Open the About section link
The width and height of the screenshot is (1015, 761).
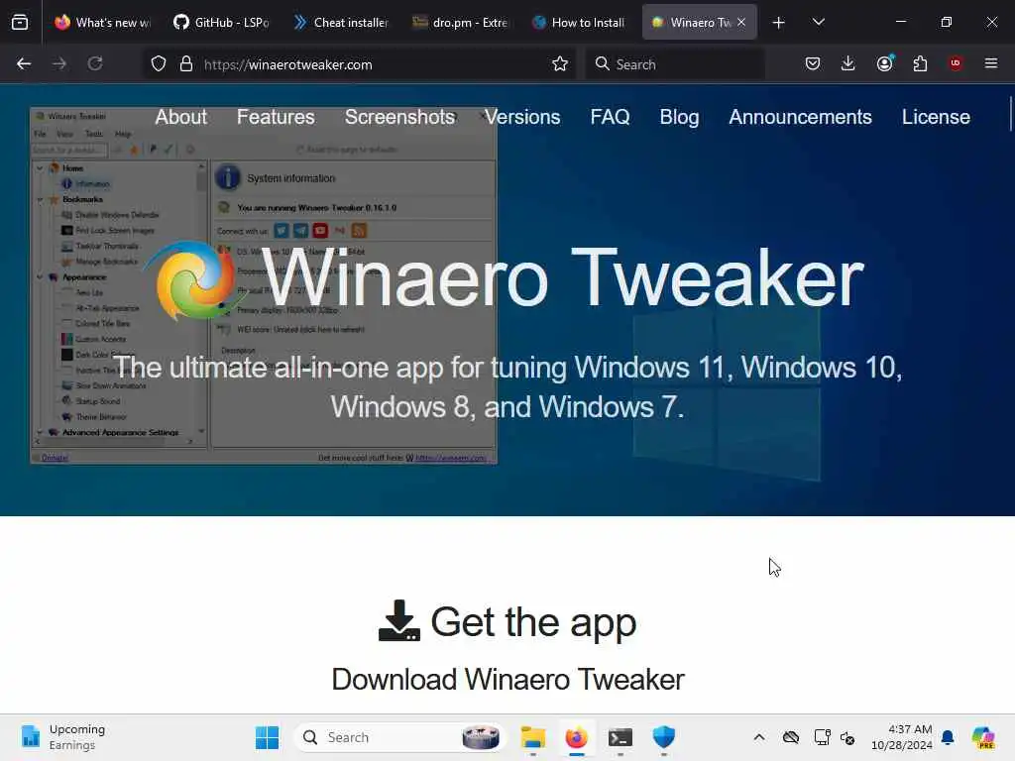point(181,117)
